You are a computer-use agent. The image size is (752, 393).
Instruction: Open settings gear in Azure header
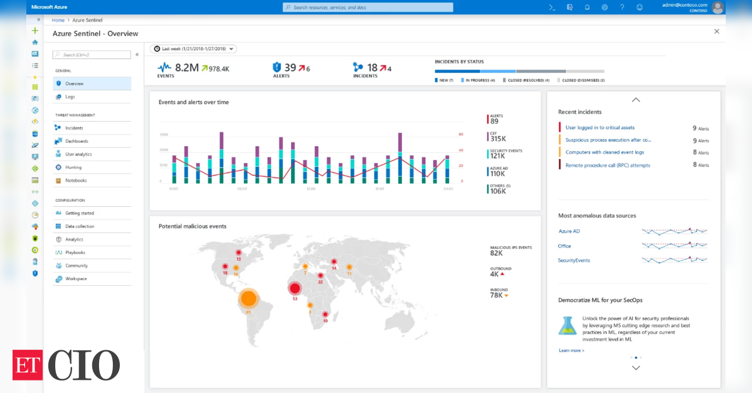coord(605,7)
